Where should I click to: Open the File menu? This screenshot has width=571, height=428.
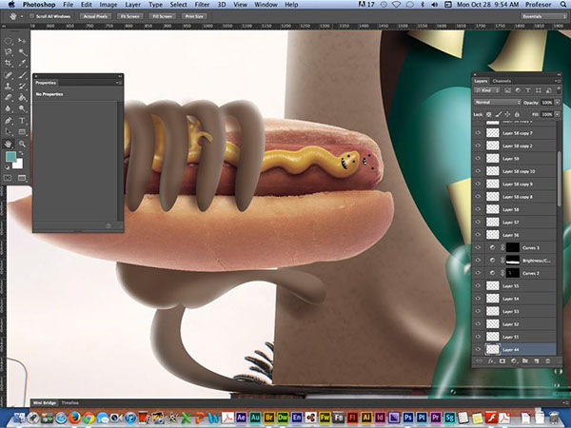68,5
